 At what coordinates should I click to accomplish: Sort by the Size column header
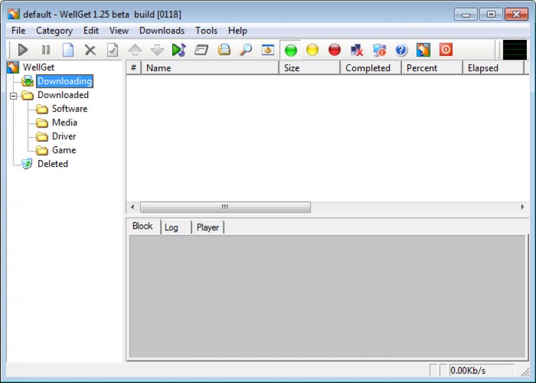pos(310,68)
